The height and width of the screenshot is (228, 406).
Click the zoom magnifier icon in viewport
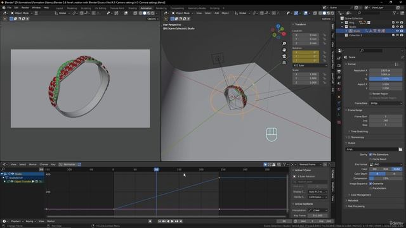pyautogui.click(x=284, y=44)
